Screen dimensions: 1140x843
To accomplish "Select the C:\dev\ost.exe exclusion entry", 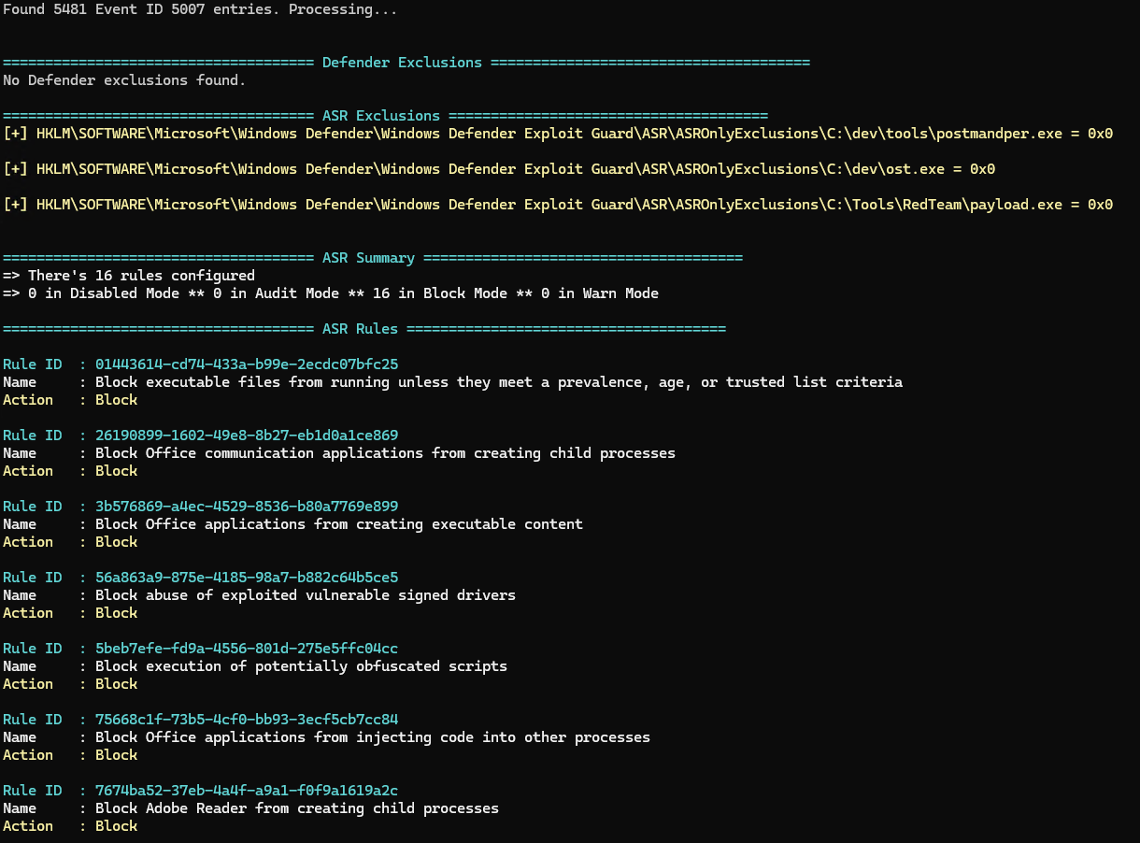I will (x=499, y=169).
